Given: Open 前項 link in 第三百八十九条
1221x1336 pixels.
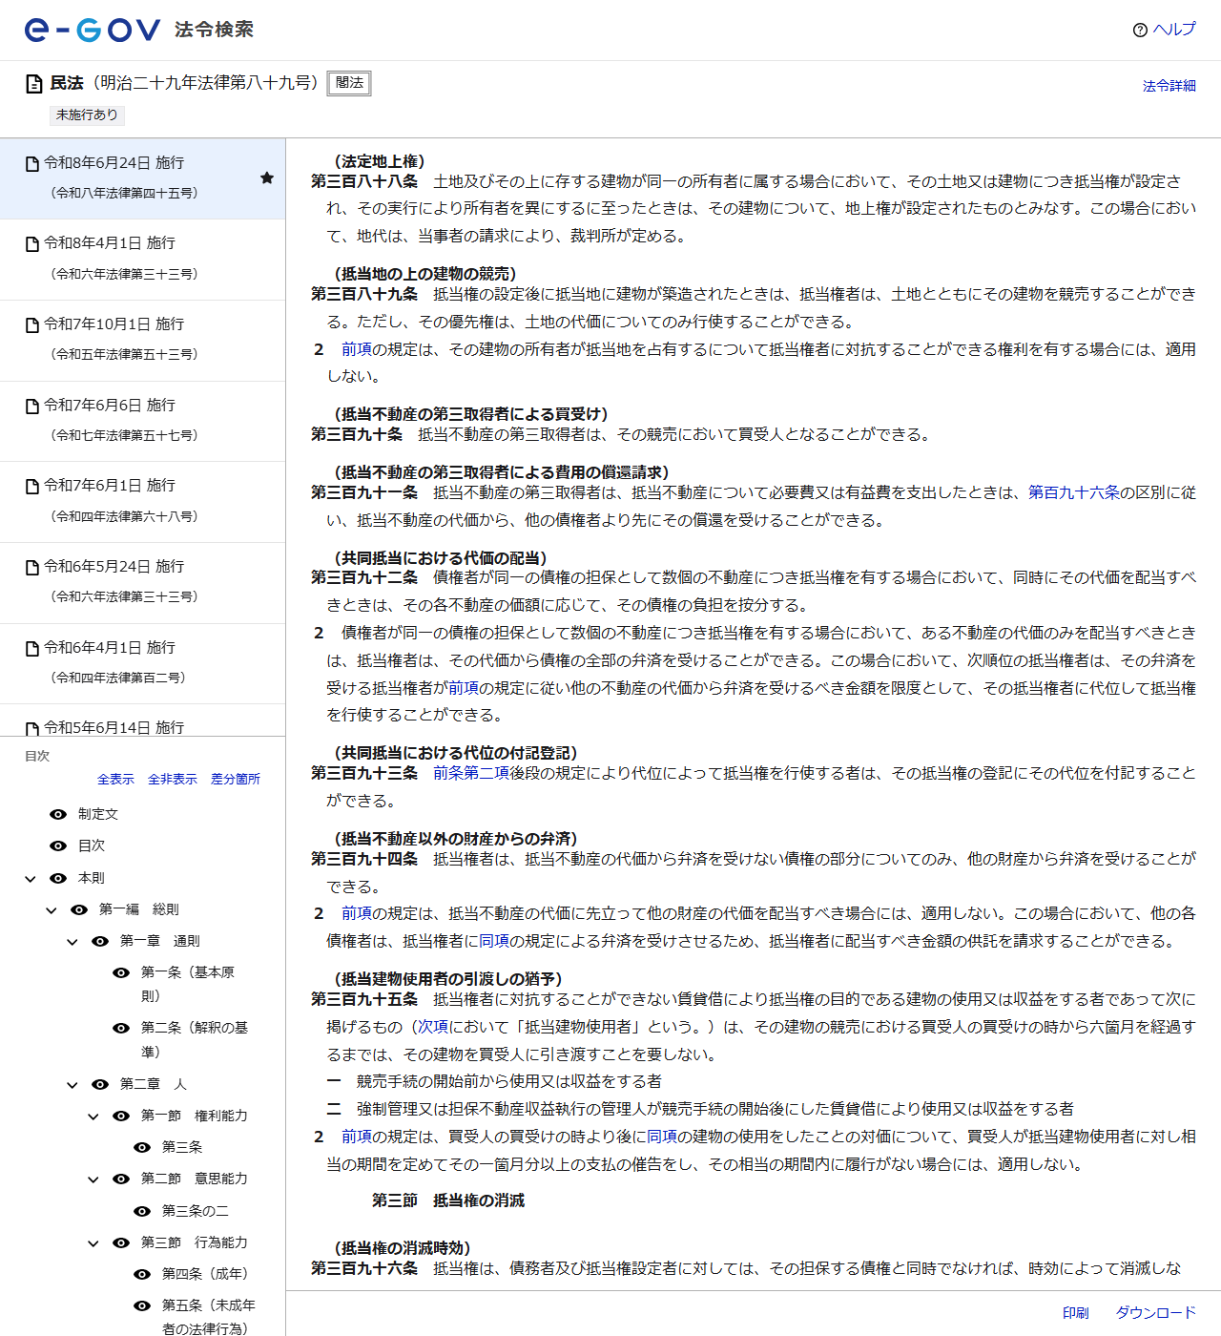Looking at the screenshot, I should (357, 349).
